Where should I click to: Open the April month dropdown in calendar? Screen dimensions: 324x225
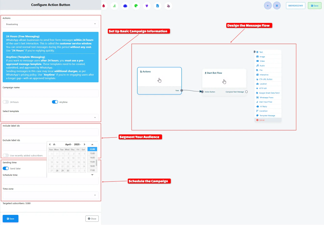click(x=69, y=144)
